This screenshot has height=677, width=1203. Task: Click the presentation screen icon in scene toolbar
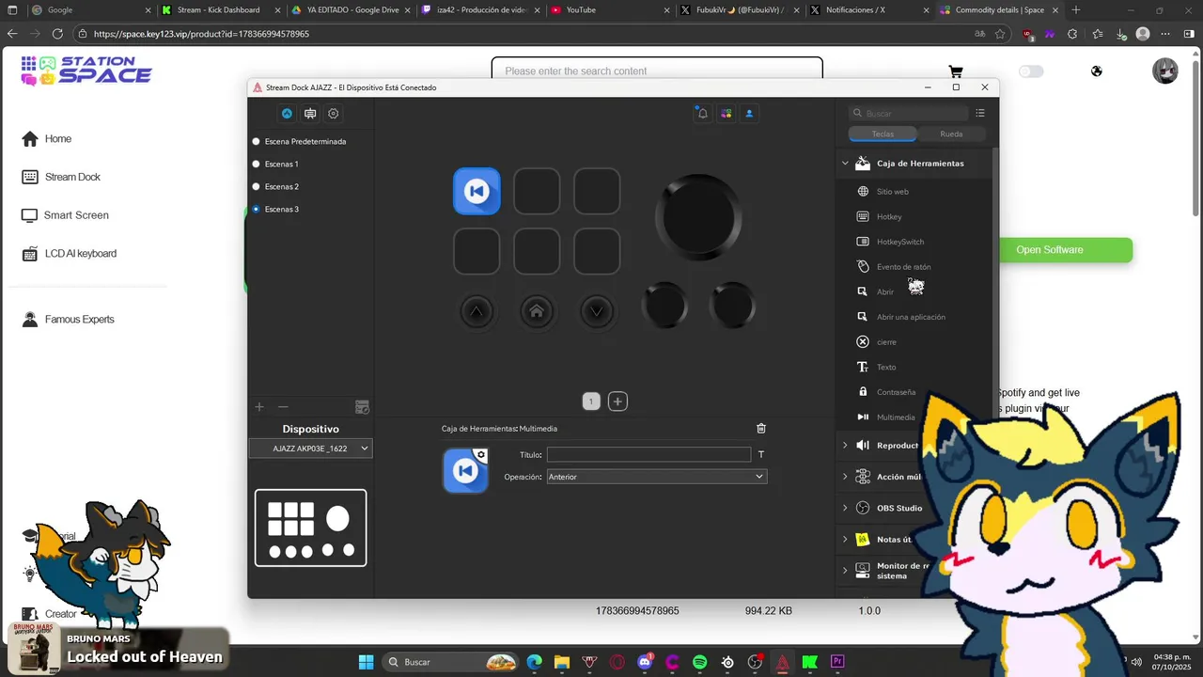click(310, 114)
